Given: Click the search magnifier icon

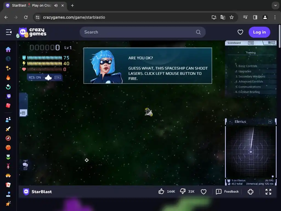Looking at the screenshot, I should (x=198, y=32).
